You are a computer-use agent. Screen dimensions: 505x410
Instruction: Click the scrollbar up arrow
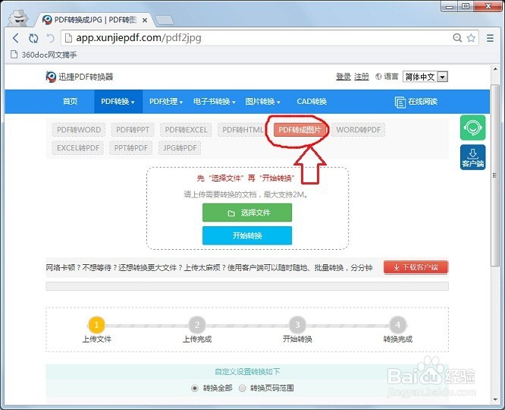click(495, 69)
